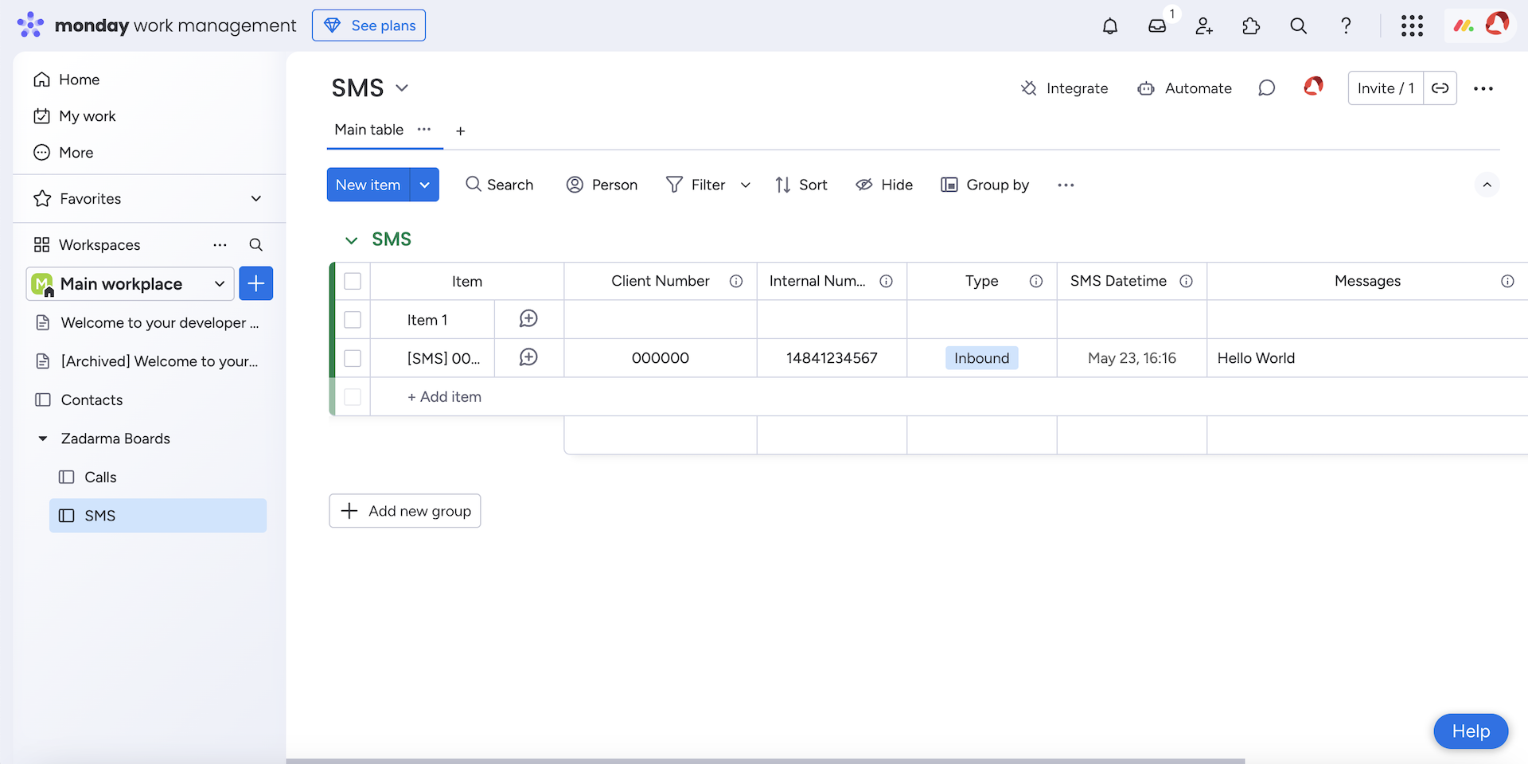
Task: Open the inbox tray icon
Action: click(1157, 26)
